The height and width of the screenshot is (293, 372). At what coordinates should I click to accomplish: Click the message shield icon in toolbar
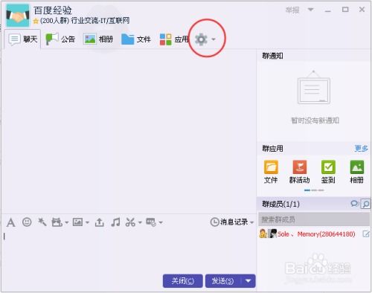pos(151,222)
